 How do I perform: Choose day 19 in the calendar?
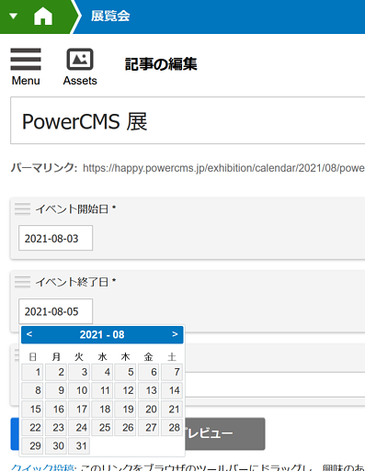125,409
